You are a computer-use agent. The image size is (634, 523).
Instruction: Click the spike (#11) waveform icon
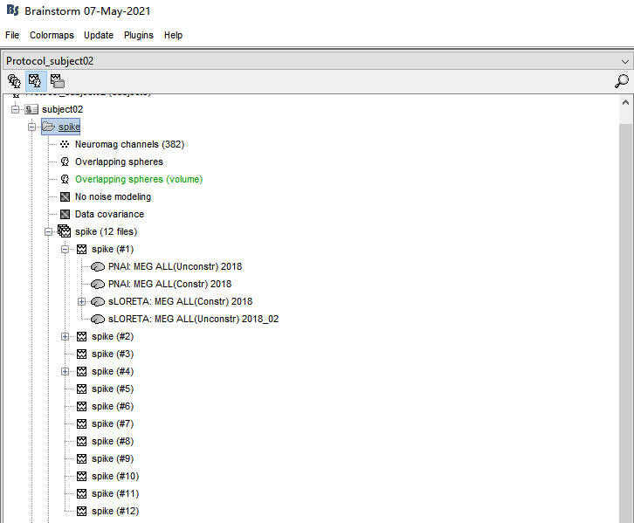(x=82, y=493)
